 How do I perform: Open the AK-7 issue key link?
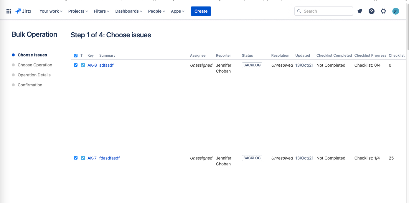tap(92, 158)
